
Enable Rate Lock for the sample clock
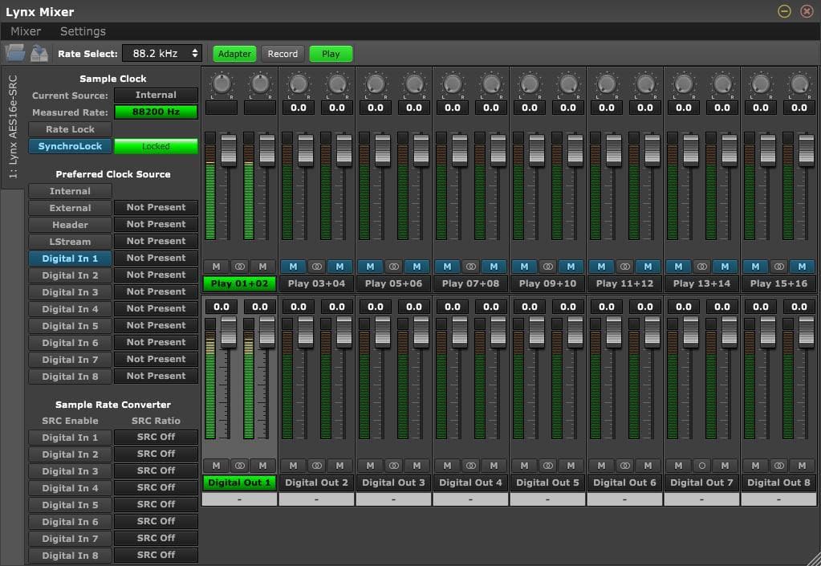(x=70, y=128)
